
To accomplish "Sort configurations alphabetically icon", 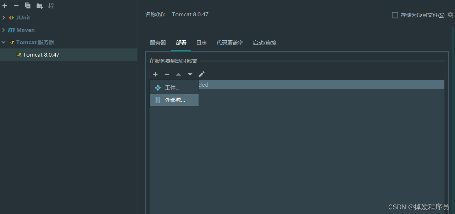I will click(x=51, y=6).
